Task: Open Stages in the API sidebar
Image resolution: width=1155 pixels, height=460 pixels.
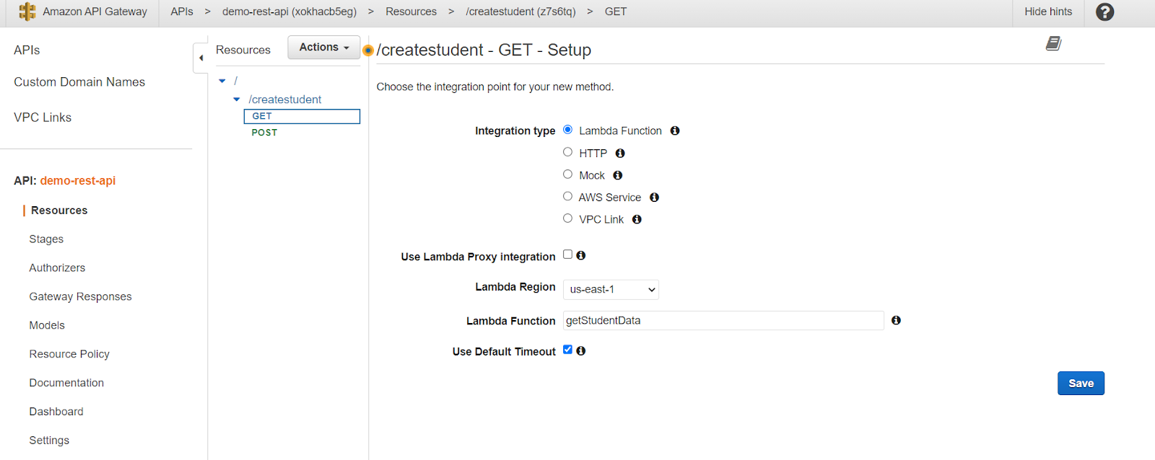Action: [x=46, y=239]
